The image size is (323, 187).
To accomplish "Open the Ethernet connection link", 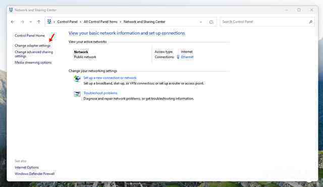I will [187, 57].
